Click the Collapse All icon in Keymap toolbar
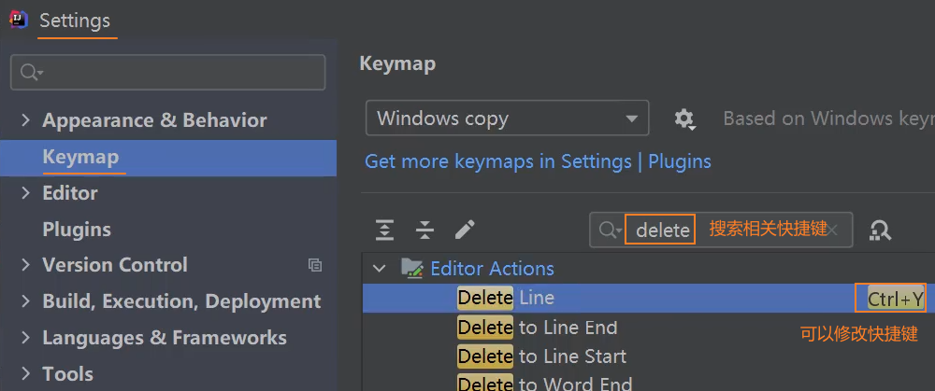The height and width of the screenshot is (391, 935). point(424,230)
